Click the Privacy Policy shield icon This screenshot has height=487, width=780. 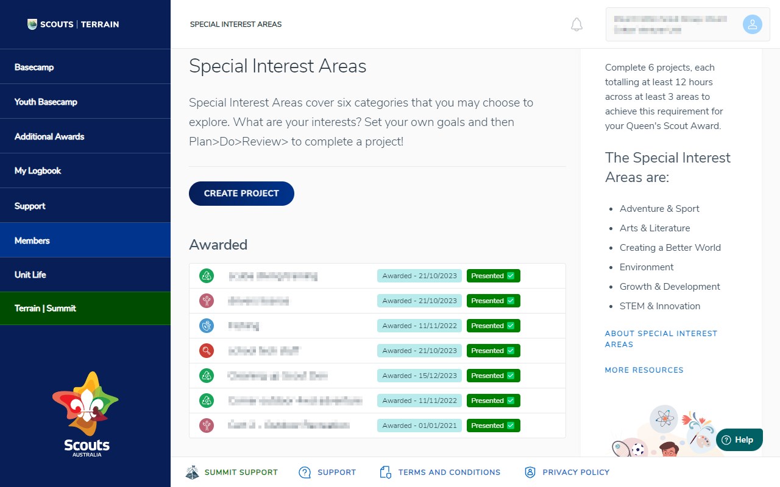[530, 472]
